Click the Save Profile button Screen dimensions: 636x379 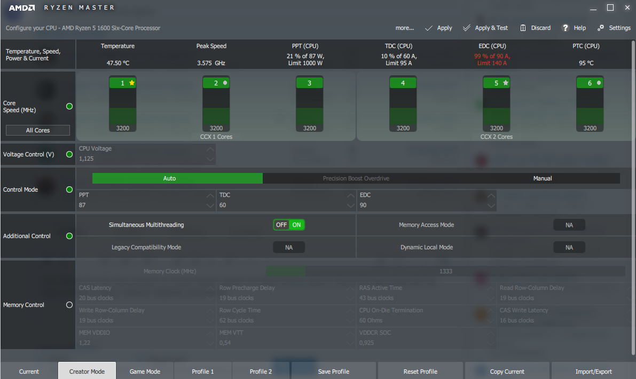[333, 372]
